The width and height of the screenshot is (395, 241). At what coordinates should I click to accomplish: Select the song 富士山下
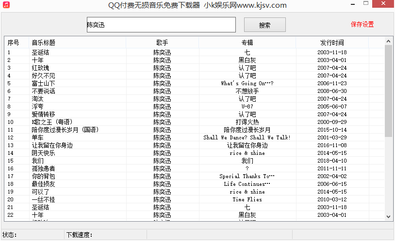pyautogui.click(x=43, y=83)
